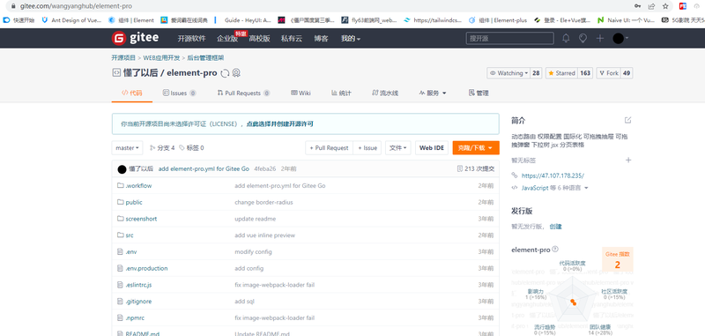Viewport: 705px width, 336px height.
Task: Click the Web IDE button
Action: point(432,148)
